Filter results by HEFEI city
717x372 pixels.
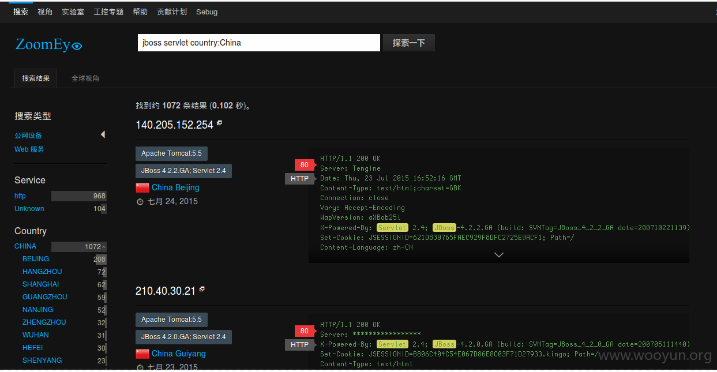coord(33,348)
